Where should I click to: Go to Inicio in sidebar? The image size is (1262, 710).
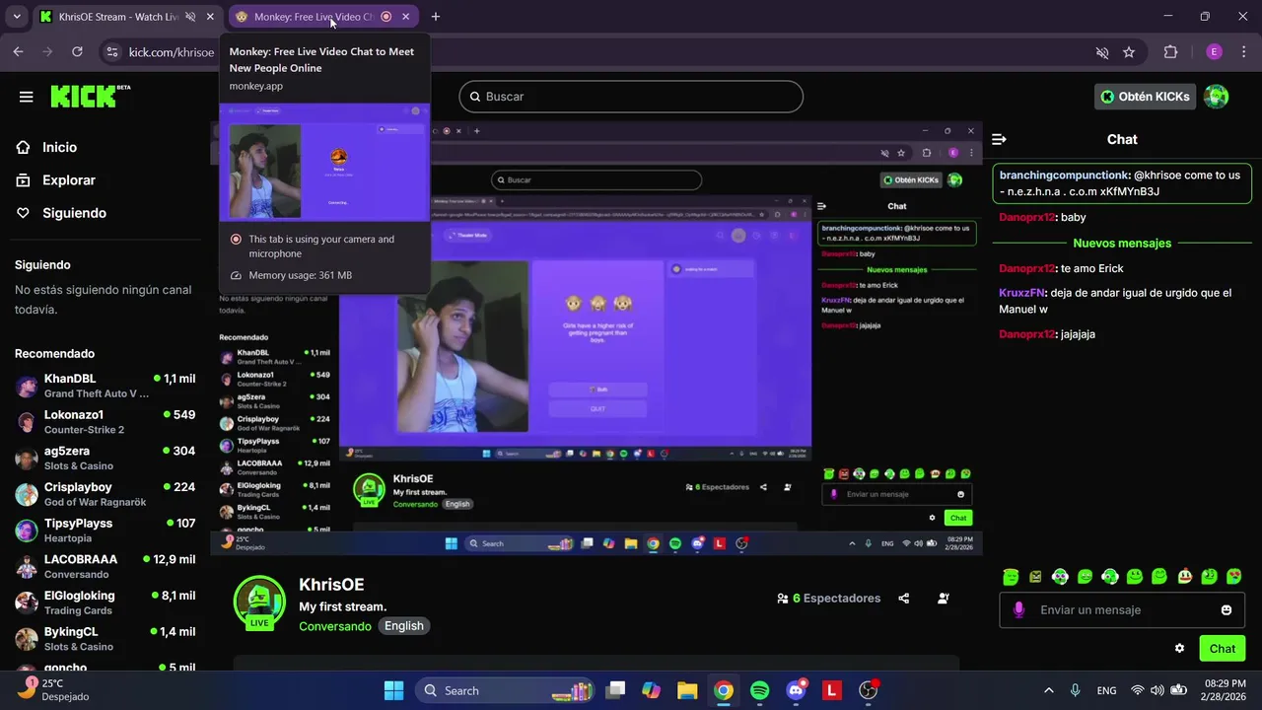point(59,147)
